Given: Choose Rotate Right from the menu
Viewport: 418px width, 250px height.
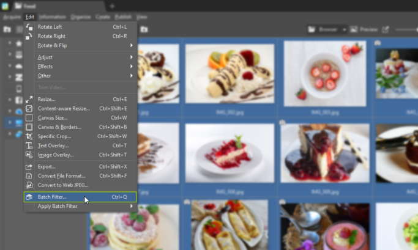Looking at the screenshot, I should (x=80, y=36).
